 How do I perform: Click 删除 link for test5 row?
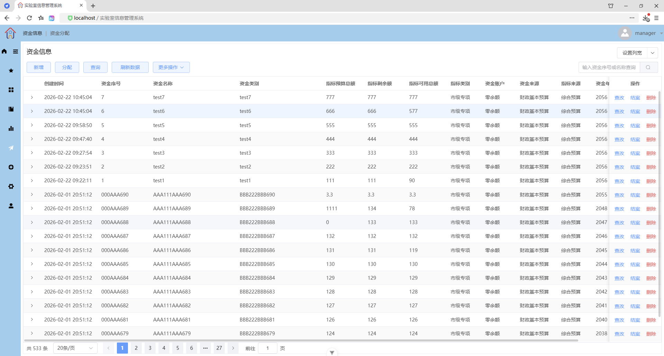(x=651, y=126)
